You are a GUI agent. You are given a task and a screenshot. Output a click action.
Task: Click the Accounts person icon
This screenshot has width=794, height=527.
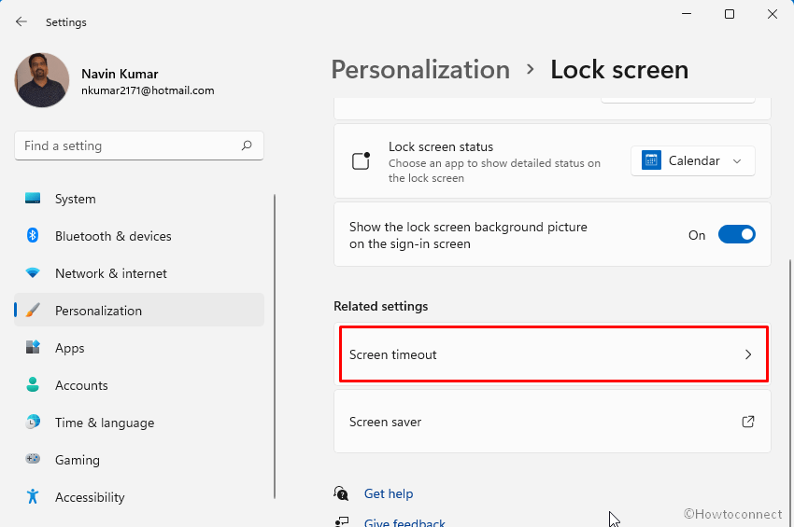pyautogui.click(x=33, y=385)
